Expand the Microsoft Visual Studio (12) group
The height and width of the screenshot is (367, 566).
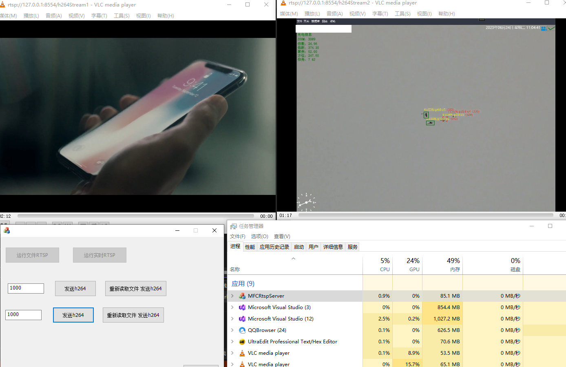pos(232,319)
